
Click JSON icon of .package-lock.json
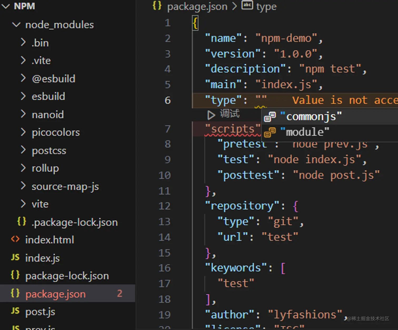click(x=22, y=222)
